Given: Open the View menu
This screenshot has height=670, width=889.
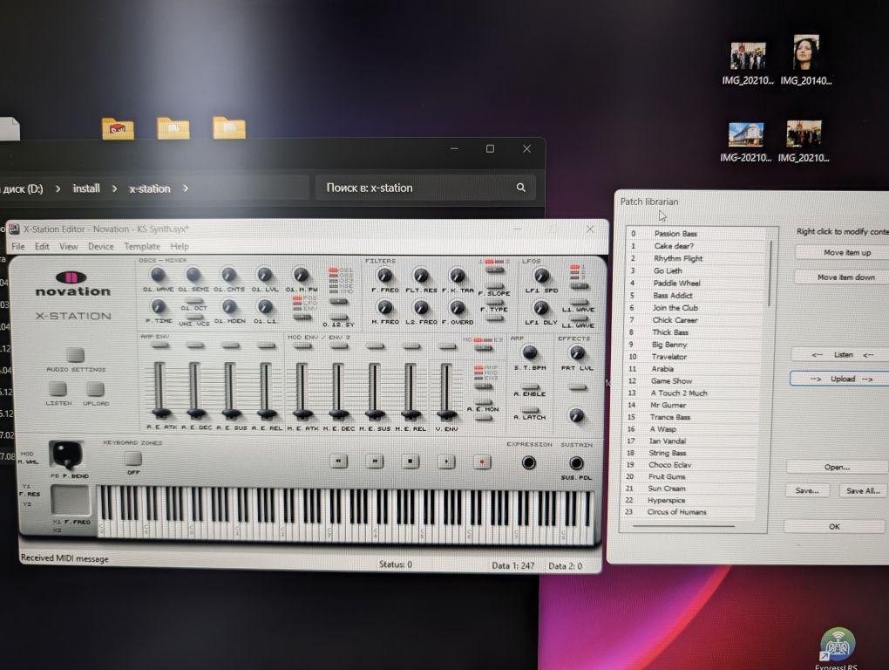Looking at the screenshot, I should (68, 246).
